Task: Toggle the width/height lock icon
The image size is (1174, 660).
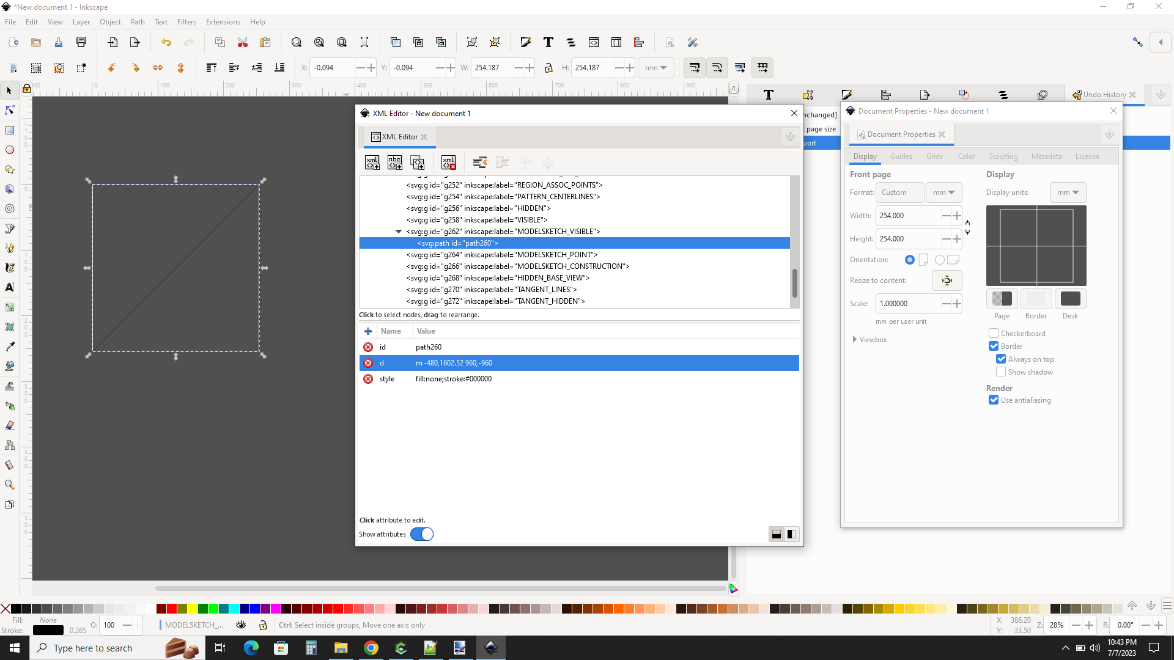Action: pos(548,68)
